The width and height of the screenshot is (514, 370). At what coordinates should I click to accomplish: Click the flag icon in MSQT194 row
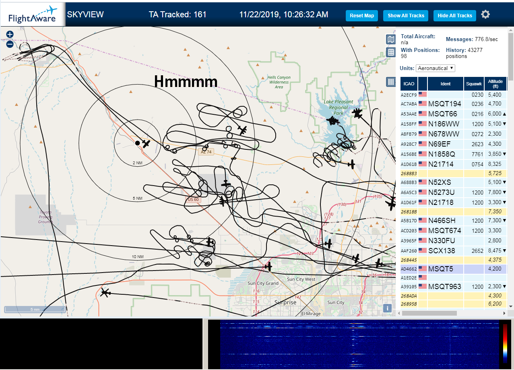tap(423, 103)
